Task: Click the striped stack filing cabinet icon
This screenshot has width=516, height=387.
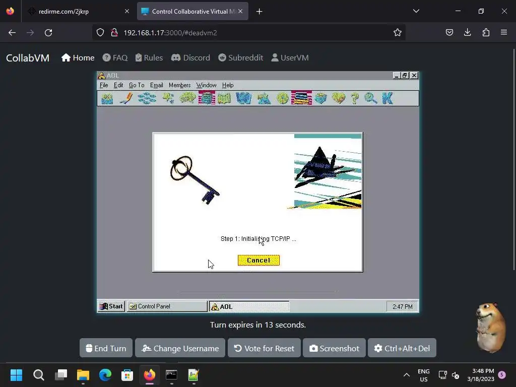Action: 301,98
